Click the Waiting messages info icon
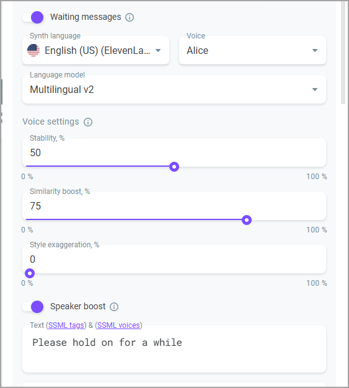The width and height of the screenshot is (349, 388). (130, 17)
